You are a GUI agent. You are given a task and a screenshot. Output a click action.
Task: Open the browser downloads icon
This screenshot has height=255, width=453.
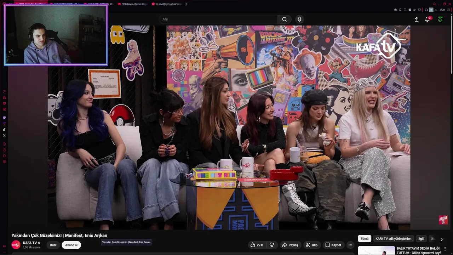436,10
